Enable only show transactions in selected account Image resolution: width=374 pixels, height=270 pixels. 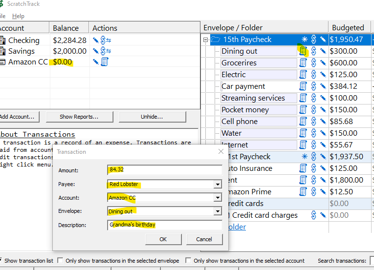pos(188,260)
